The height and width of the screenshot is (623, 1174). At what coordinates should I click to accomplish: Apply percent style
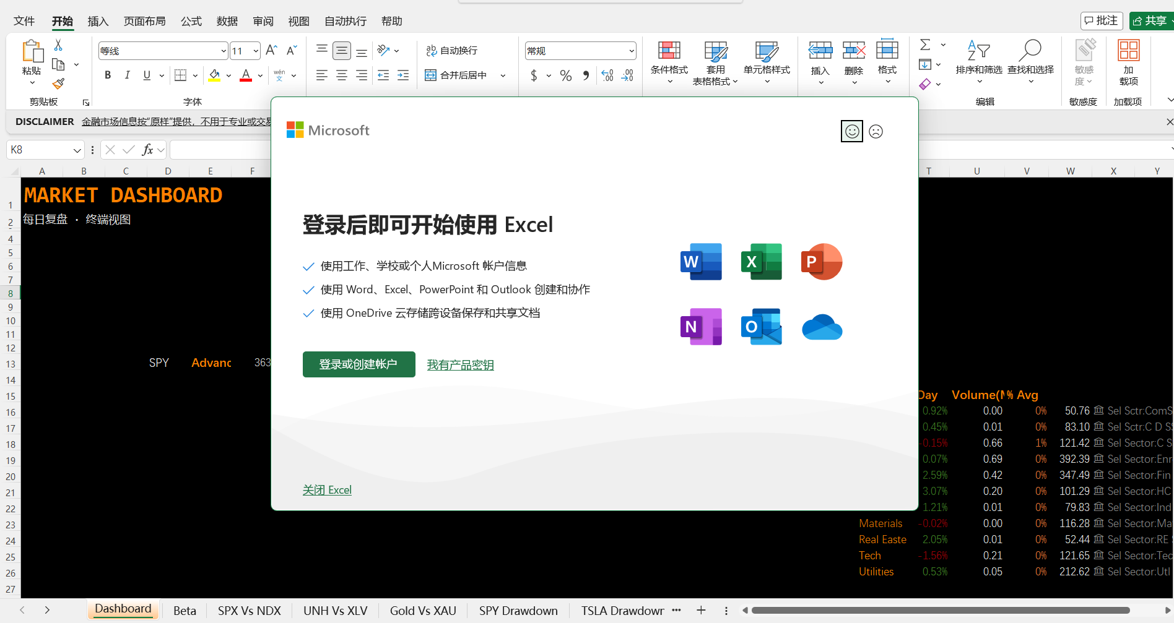566,75
